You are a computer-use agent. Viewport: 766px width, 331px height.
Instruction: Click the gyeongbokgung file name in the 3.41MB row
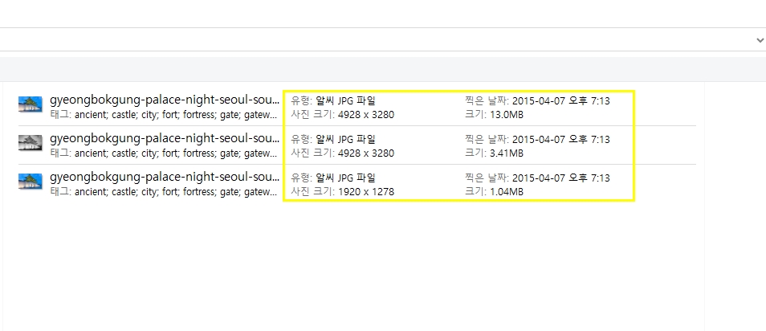click(x=165, y=139)
